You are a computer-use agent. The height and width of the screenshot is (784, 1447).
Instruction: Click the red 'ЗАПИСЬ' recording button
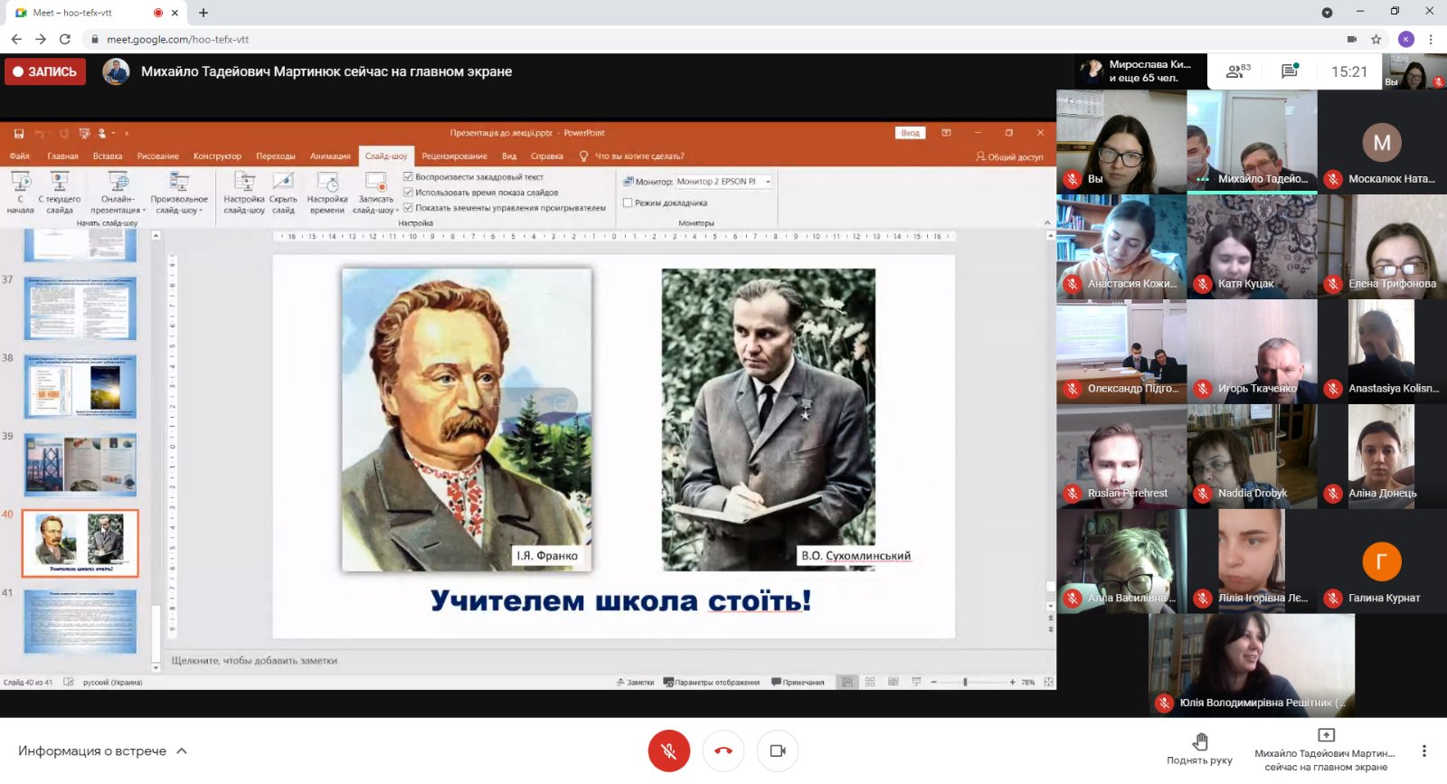[45, 71]
